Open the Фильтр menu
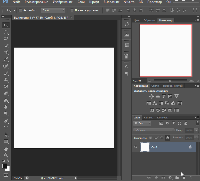 pos(129,2)
